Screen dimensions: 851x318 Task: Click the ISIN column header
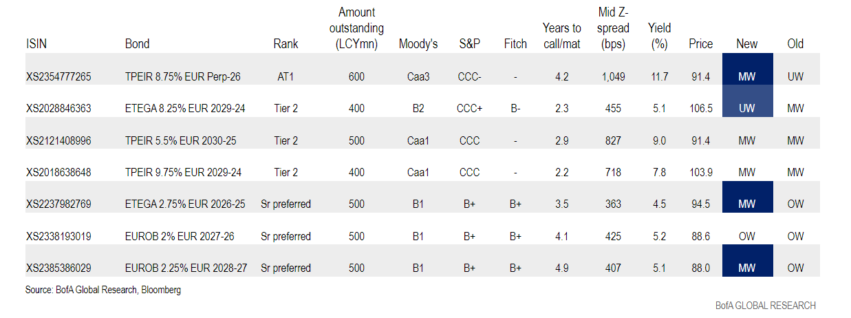coord(36,44)
